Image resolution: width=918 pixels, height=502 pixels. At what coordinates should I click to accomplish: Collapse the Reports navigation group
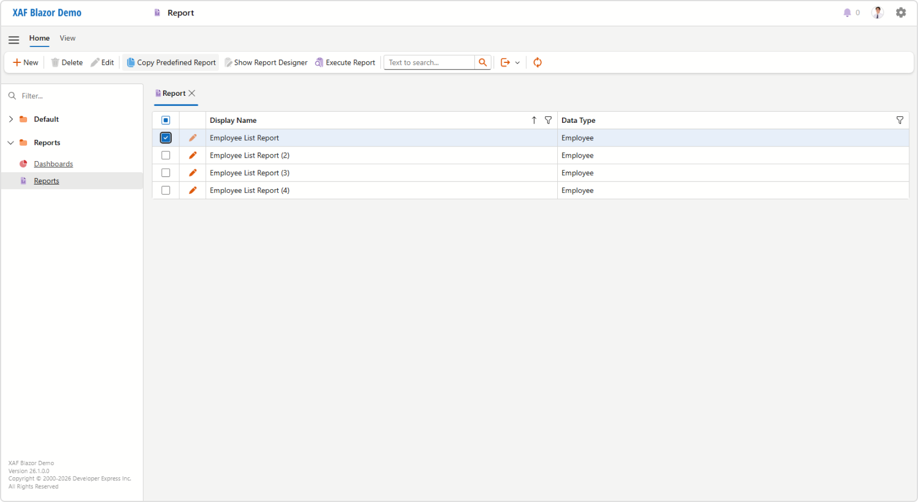coord(11,143)
